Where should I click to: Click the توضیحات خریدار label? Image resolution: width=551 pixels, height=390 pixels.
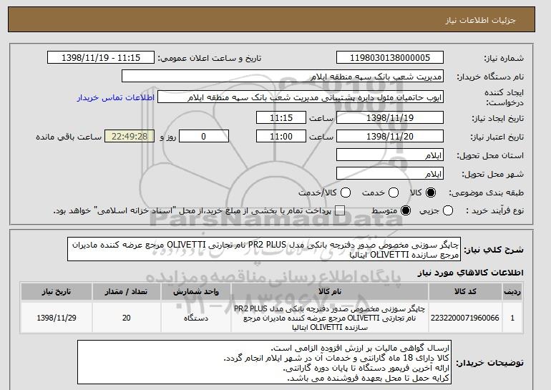coord(490,363)
